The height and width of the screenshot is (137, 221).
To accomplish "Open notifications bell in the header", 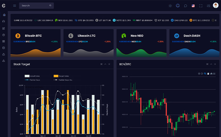I will (178, 5).
